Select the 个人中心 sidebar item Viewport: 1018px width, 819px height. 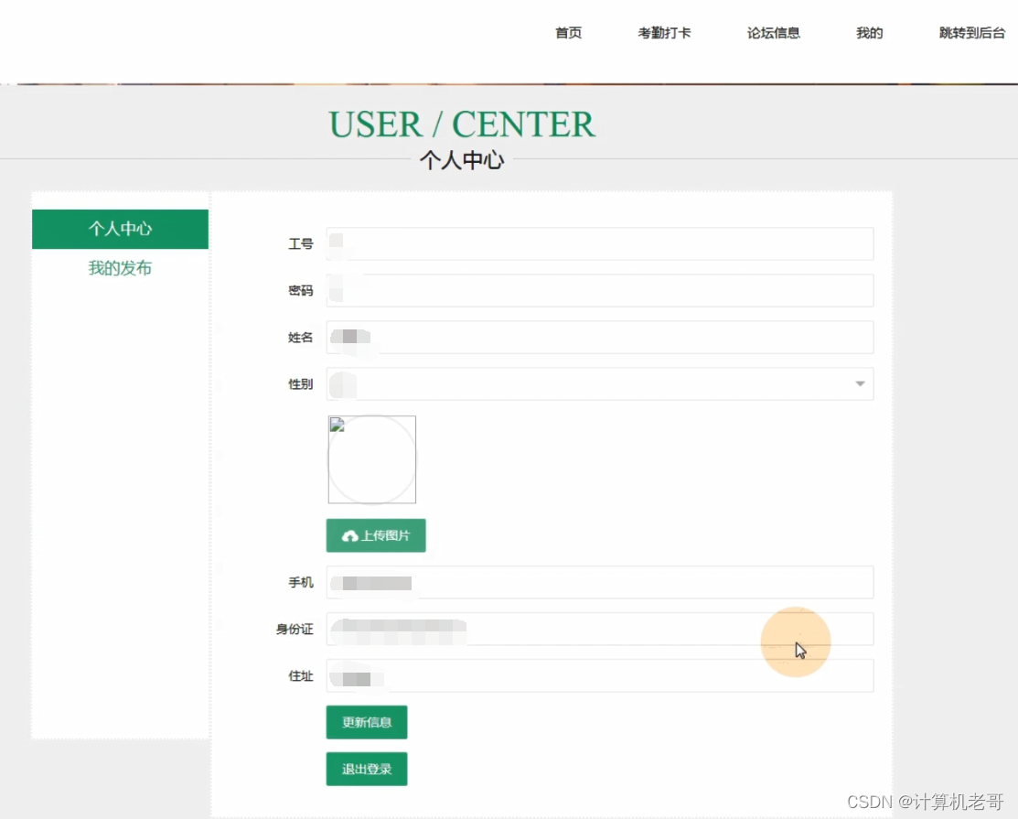click(120, 229)
